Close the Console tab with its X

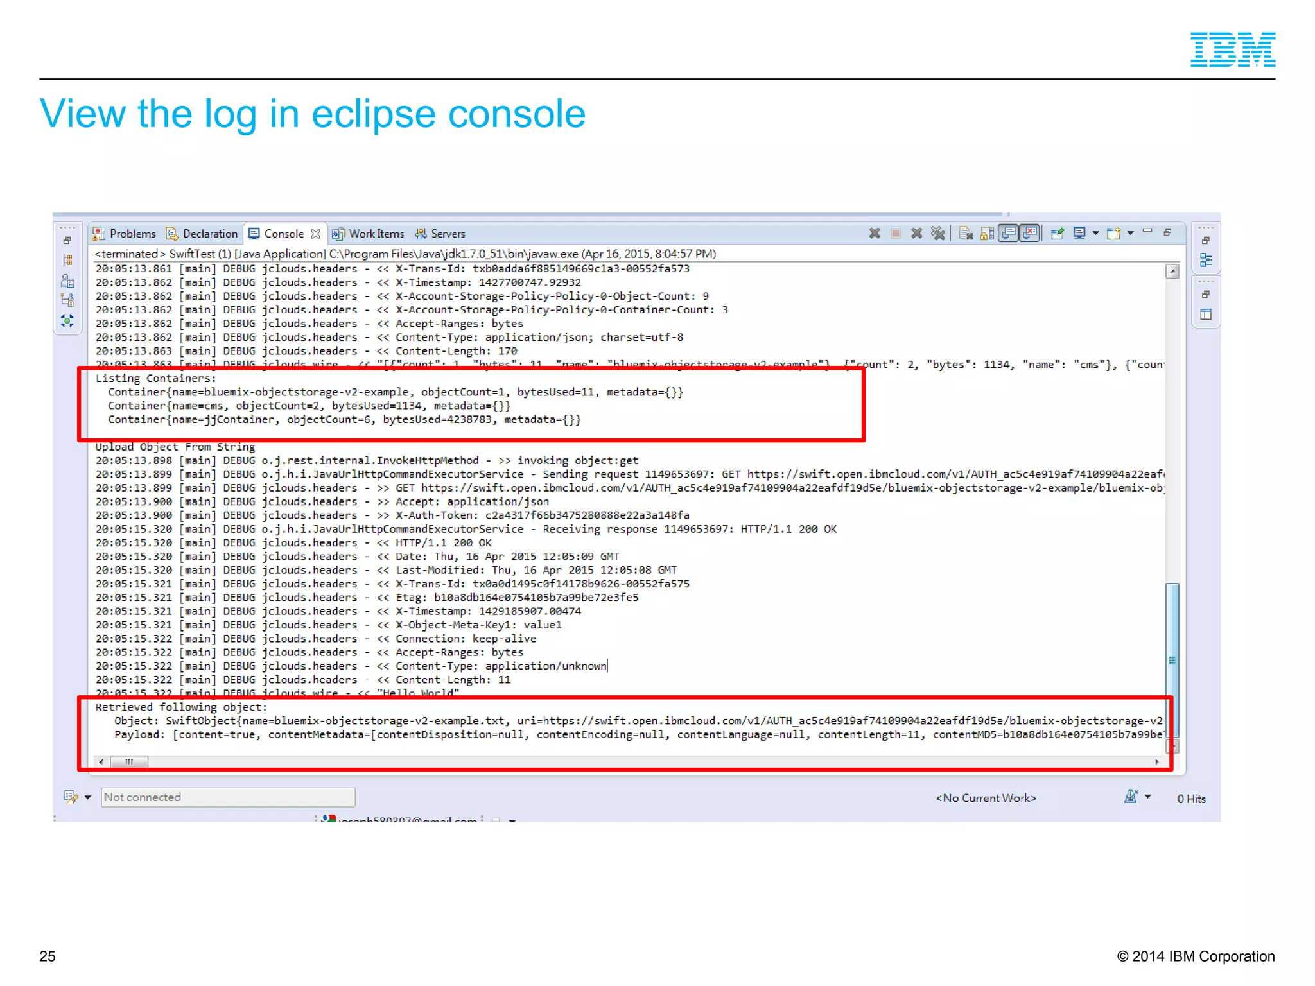(315, 234)
